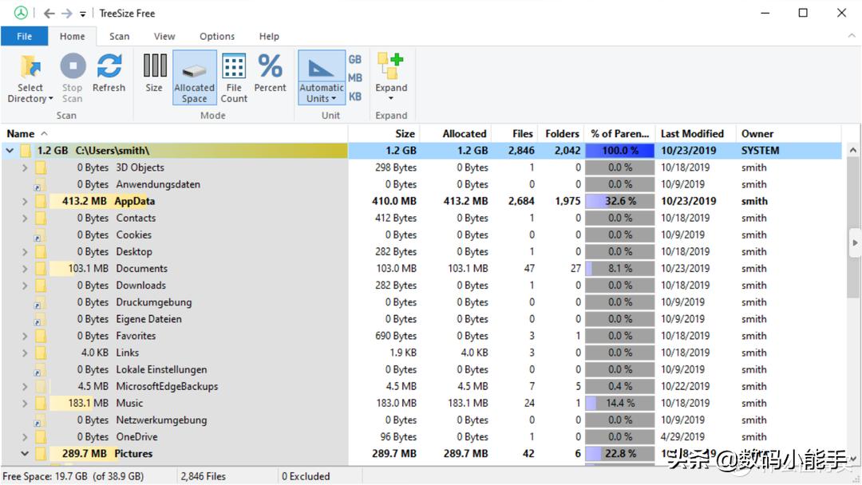Expand the AppData folder node
Image resolution: width=862 pixels, height=485 pixels.
click(25, 202)
